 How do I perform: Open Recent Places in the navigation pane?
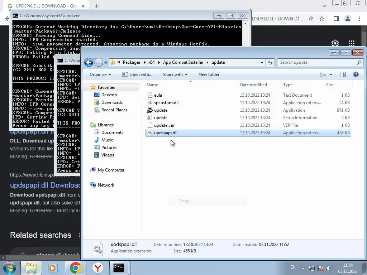[114, 110]
